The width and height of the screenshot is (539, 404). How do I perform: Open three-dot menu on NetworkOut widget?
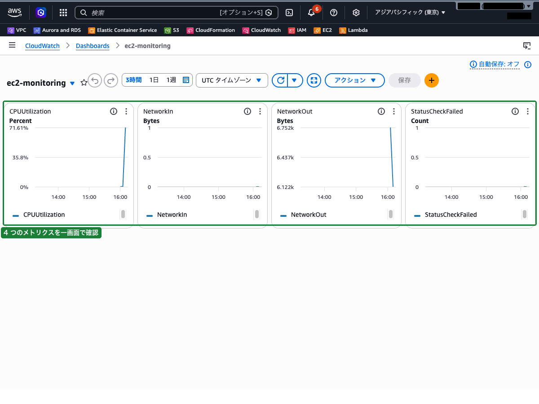pos(394,111)
